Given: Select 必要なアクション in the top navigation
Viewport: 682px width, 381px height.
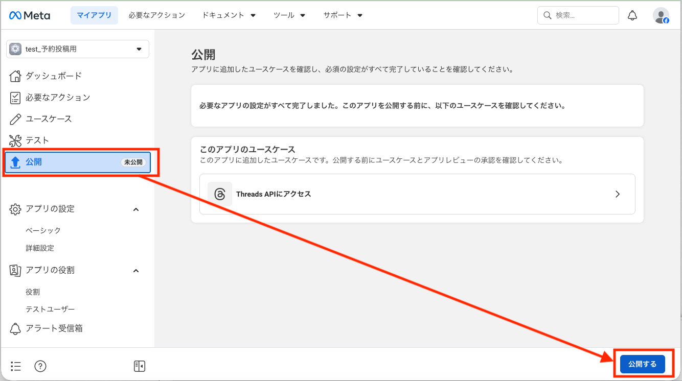Looking at the screenshot, I should [156, 15].
